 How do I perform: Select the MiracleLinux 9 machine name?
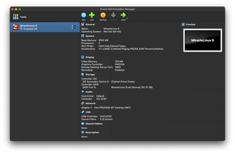pos(28,26)
